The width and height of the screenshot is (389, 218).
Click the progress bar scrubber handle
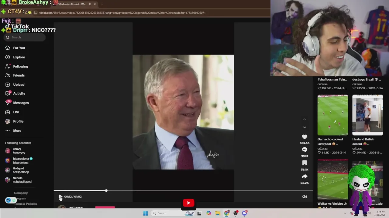tap(106, 190)
